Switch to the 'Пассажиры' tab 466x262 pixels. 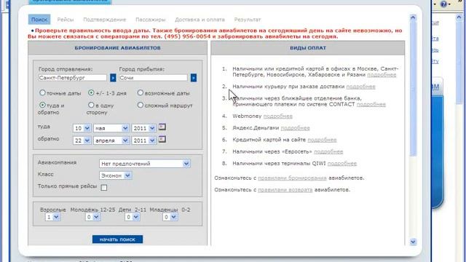pyautogui.click(x=151, y=20)
